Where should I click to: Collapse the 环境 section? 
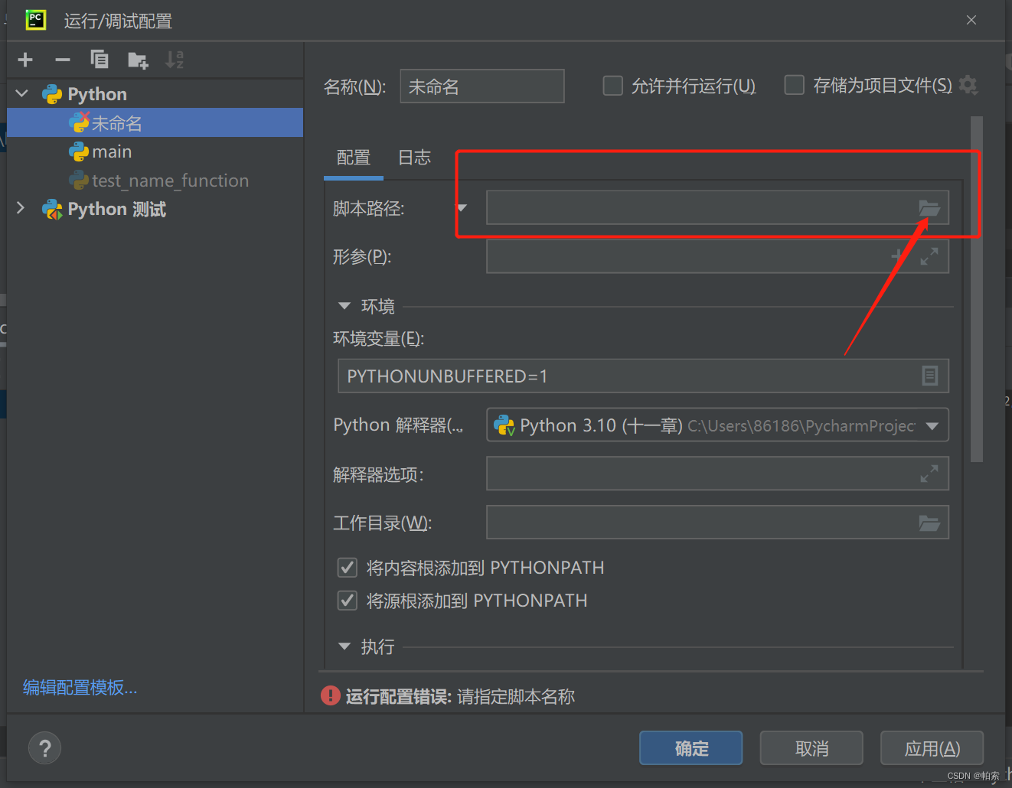click(x=344, y=305)
